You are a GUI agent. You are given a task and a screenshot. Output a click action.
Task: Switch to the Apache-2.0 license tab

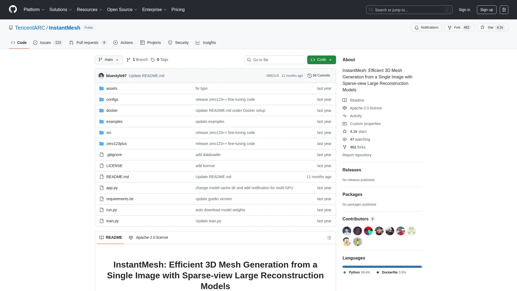(148, 237)
